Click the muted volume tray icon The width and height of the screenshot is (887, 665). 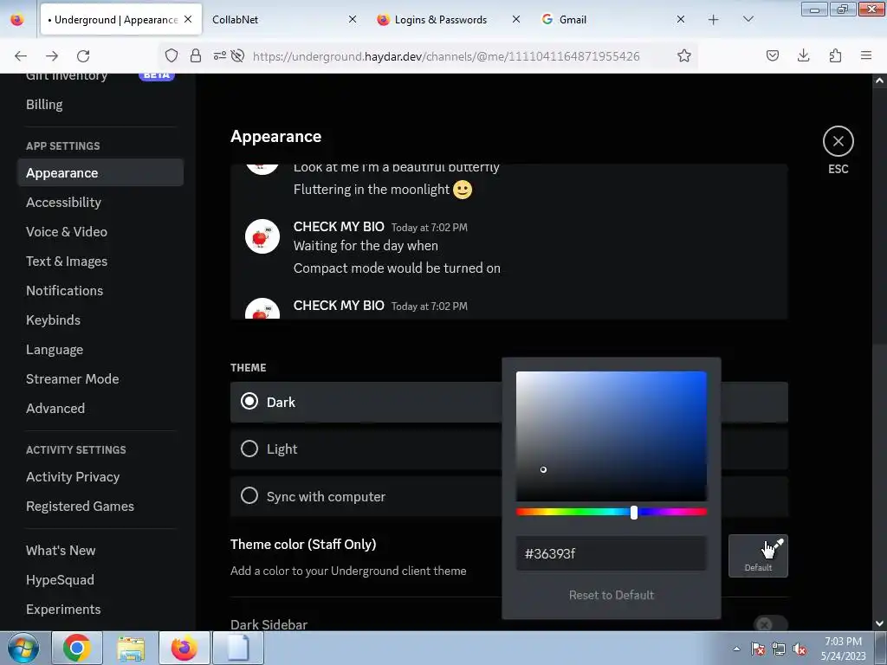pyautogui.click(x=800, y=649)
